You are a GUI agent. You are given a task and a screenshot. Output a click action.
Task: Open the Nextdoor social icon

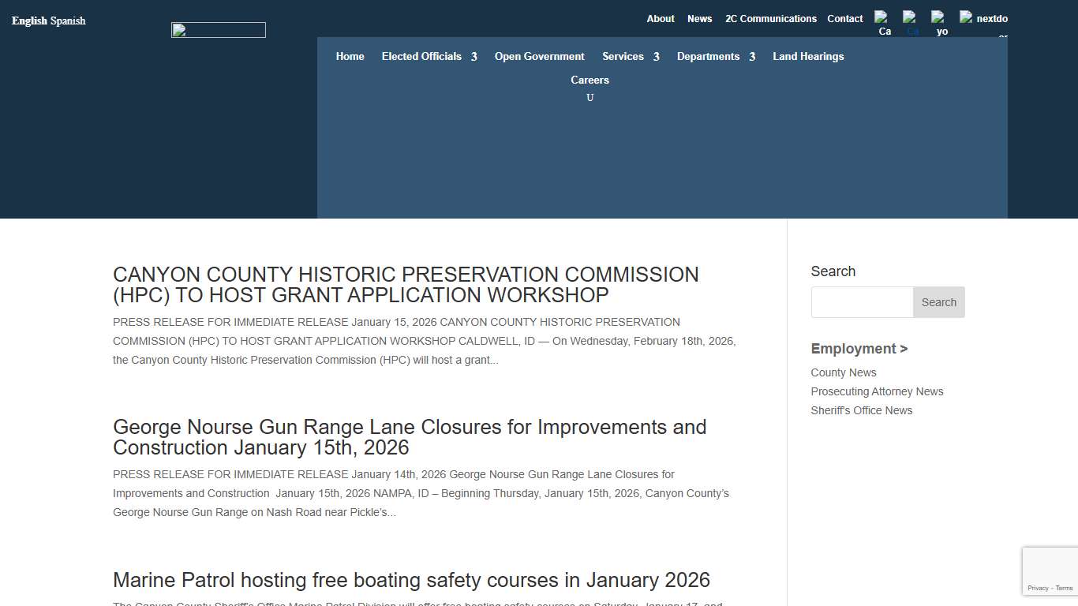tap(984, 20)
